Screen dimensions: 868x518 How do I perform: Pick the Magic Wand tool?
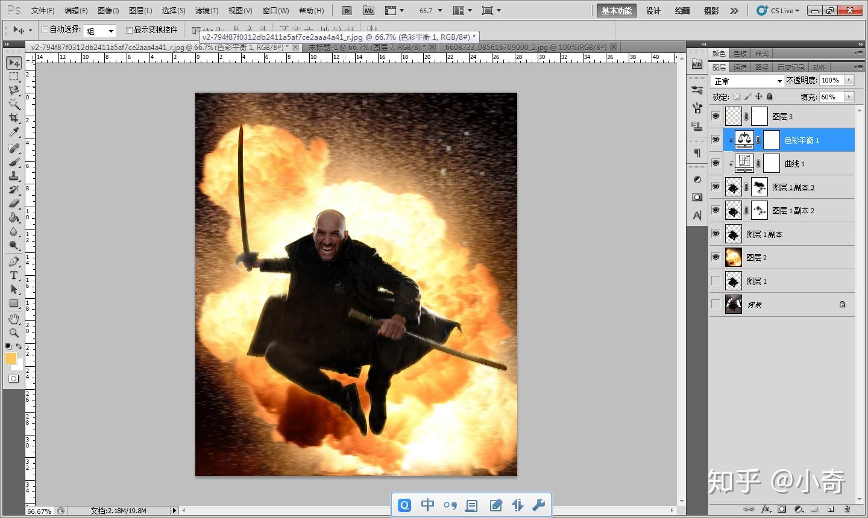[14, 104]
